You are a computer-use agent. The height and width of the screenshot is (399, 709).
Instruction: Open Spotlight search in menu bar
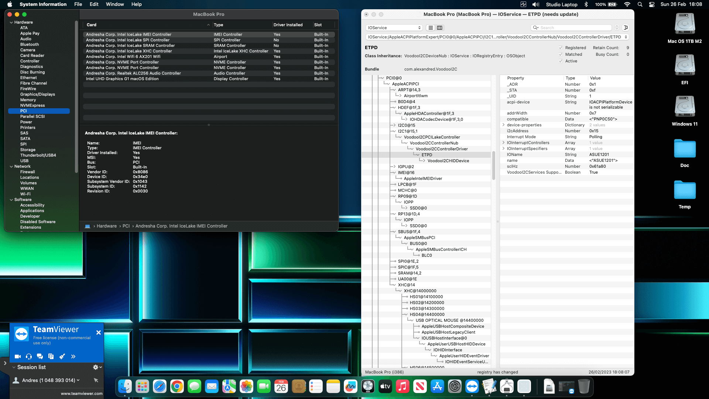click(x=640, y=4)
